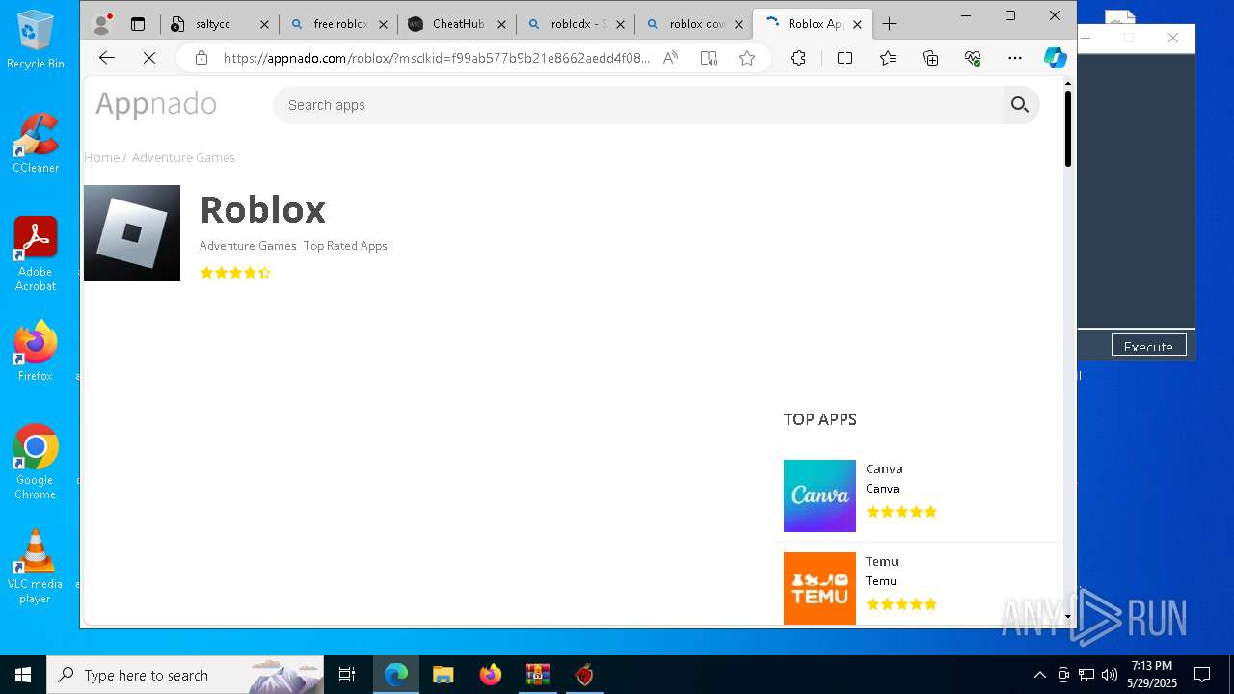Open Google Chrome desktop shortcut
This screenshot has height=694, width=1234.
(x=36, y=463)
